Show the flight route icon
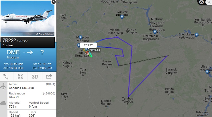 [6, 76]
